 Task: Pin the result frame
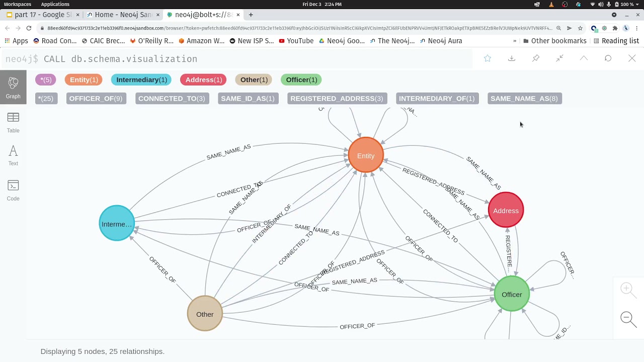tap(536, 59)
